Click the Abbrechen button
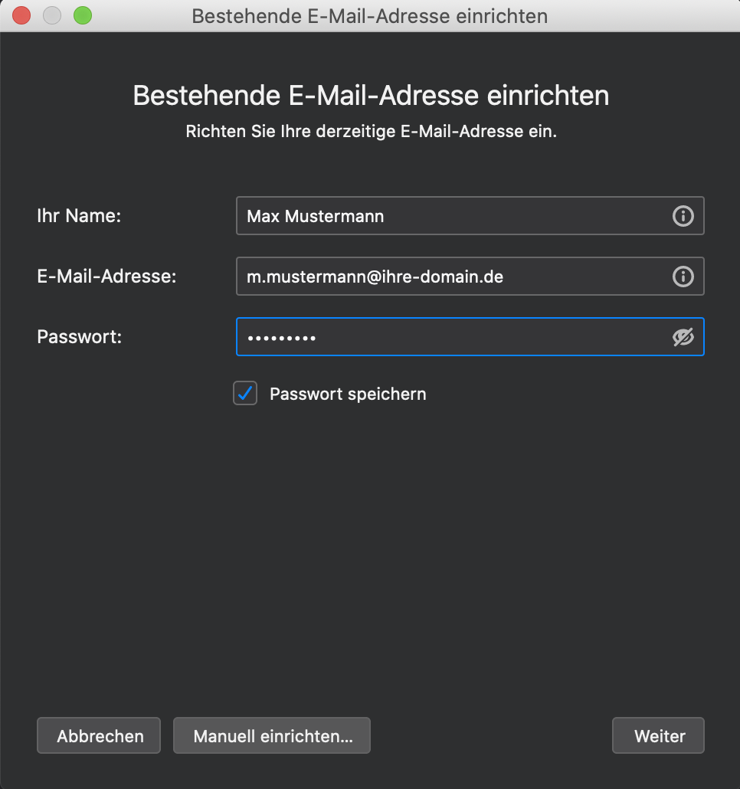Screen dimensions: 740x789 pos(99,735)
